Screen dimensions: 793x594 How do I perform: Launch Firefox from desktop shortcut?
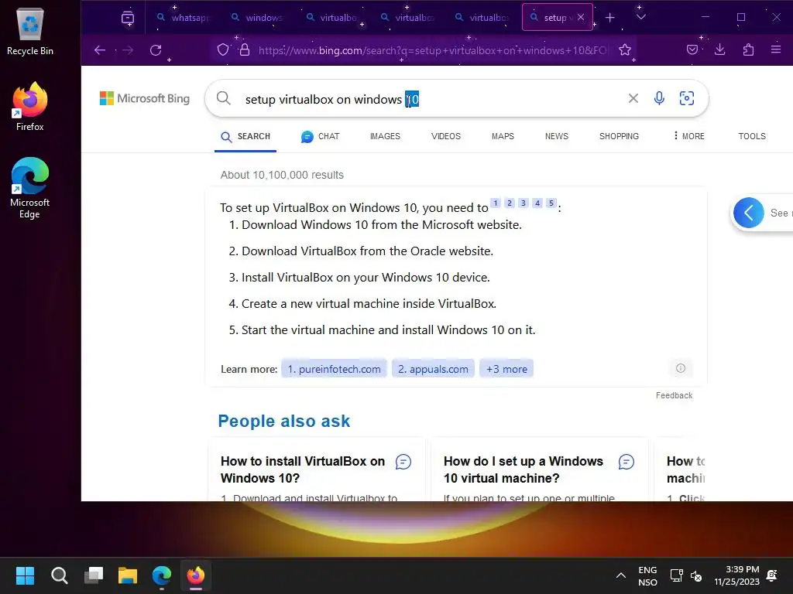30,106
